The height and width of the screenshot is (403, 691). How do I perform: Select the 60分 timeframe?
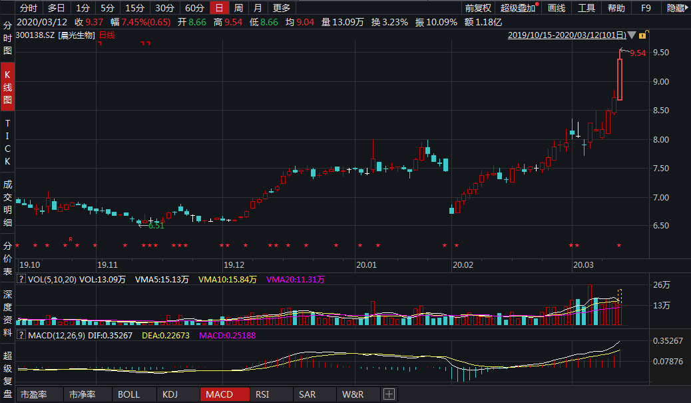pos(194,8)
